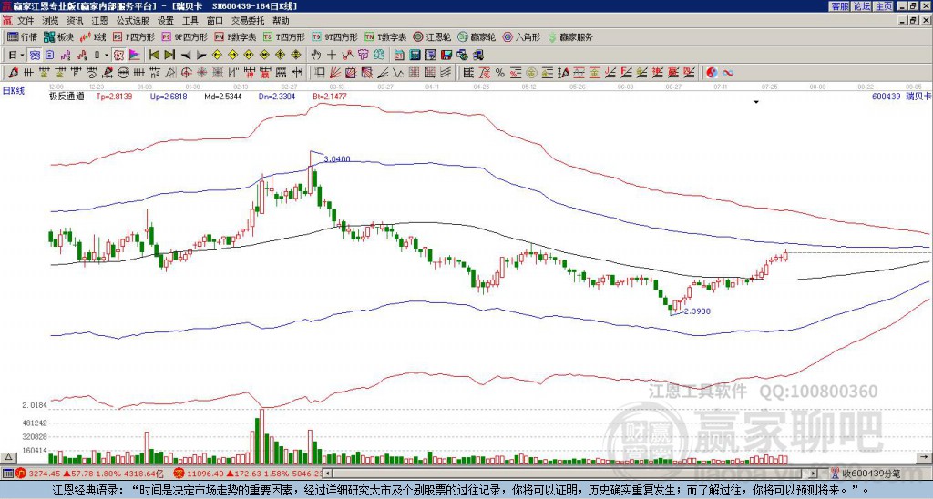This screenshot has width=933, height=499.
Task: Open the P四方形 price square tool
Action: pyautogui.click(x=134, y=36)
